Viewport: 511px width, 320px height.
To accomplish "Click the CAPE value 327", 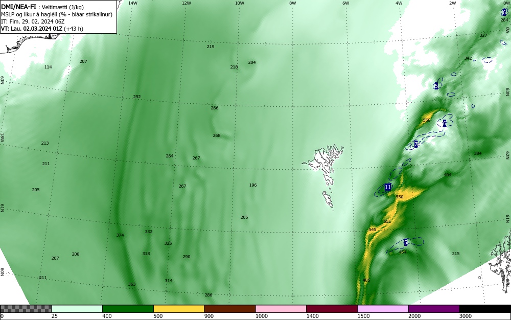I will (483, 35).
